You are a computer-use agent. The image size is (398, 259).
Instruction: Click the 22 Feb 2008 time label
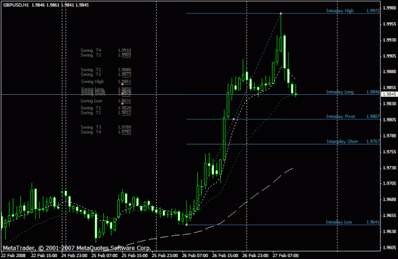pos(14,255)
